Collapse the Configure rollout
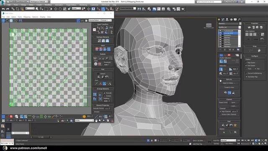Viewport: 268px width, 151px height. [255, 56]
